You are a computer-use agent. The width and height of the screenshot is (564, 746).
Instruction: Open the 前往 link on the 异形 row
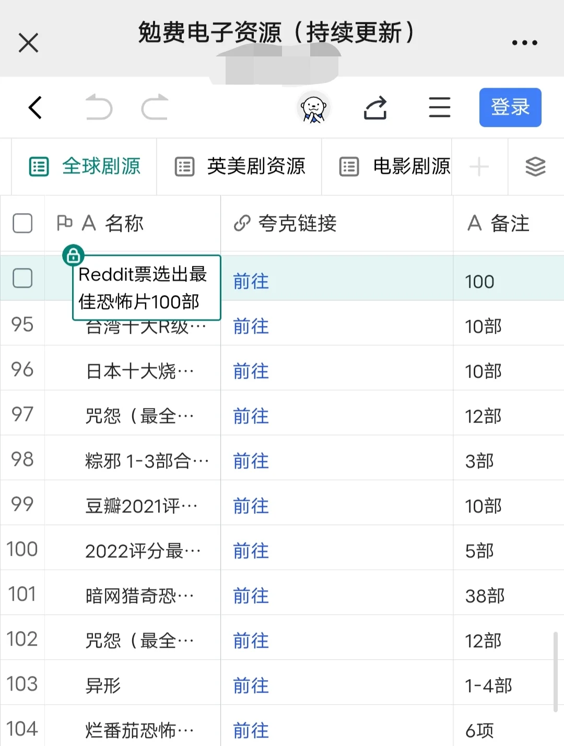[x=250, y=685]
